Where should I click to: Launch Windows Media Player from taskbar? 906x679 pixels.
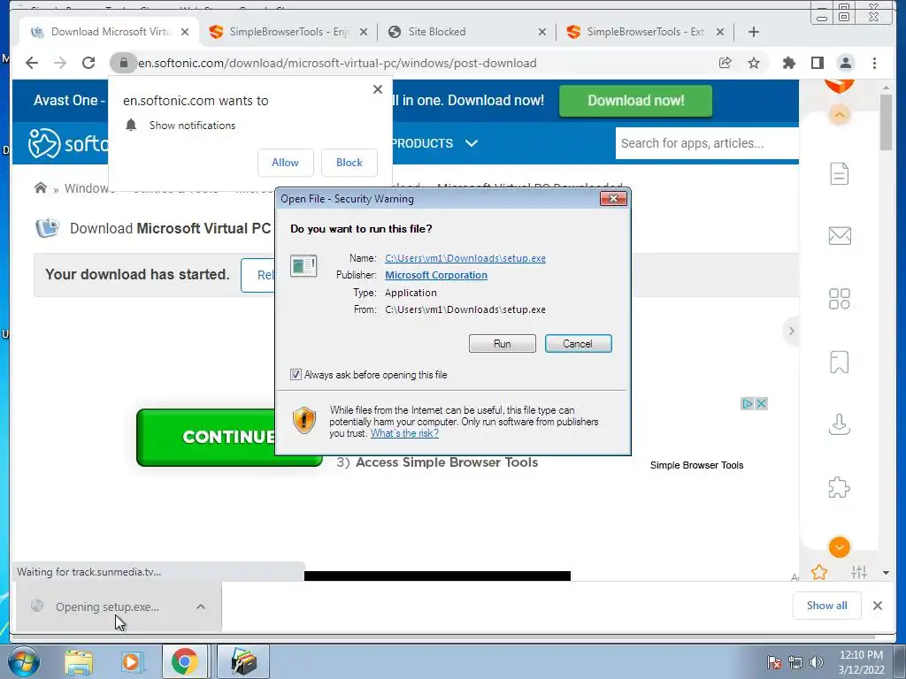[x=131, y=661]
